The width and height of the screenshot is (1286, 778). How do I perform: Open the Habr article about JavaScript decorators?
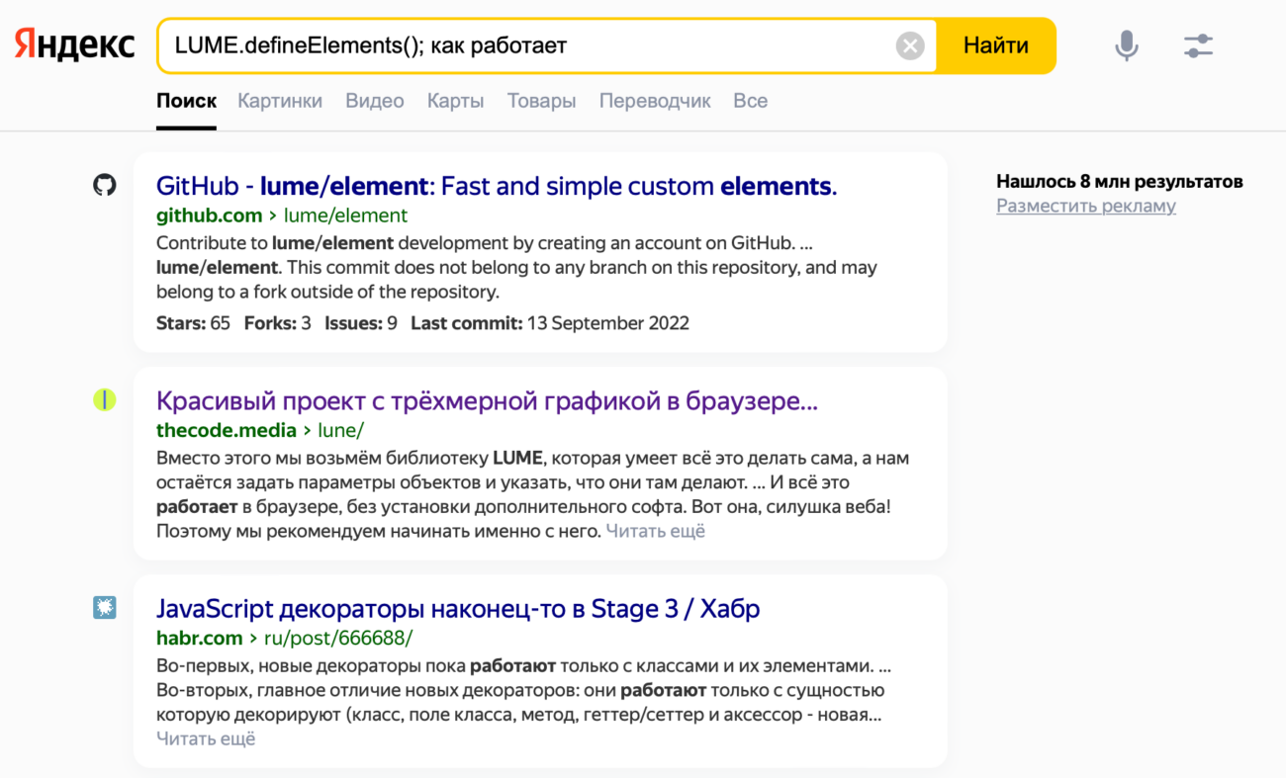[458, 608]
